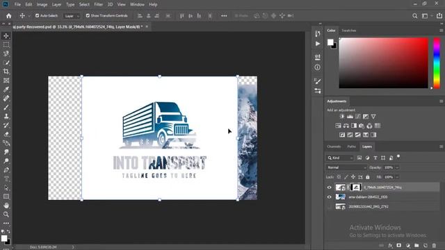
Task: Select the Path Selection tool
Action: click(x=6, y=187)
